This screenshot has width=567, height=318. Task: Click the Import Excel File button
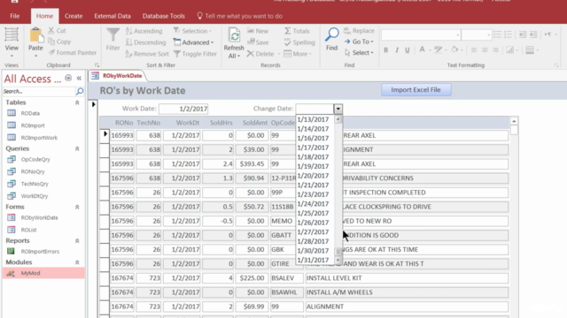coord(416,90)
